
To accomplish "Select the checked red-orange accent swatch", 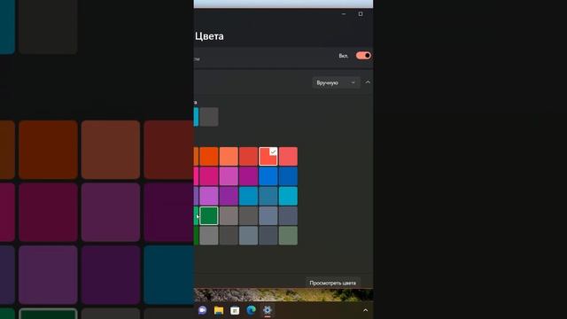I will (268, 156).
